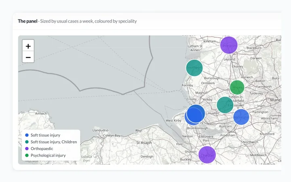Click the Blackburn map label
The height and width of the screenshot is (182, 291).
[254, 48]
